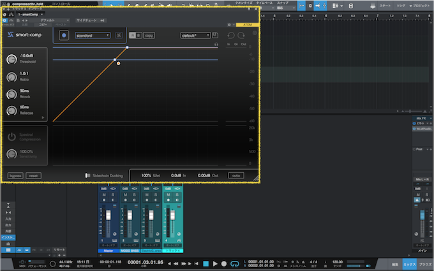Screen dimensions: 434x271
Task: Click the sonible logo button beside profile dropdown
Action: click(x=119, y=36)
